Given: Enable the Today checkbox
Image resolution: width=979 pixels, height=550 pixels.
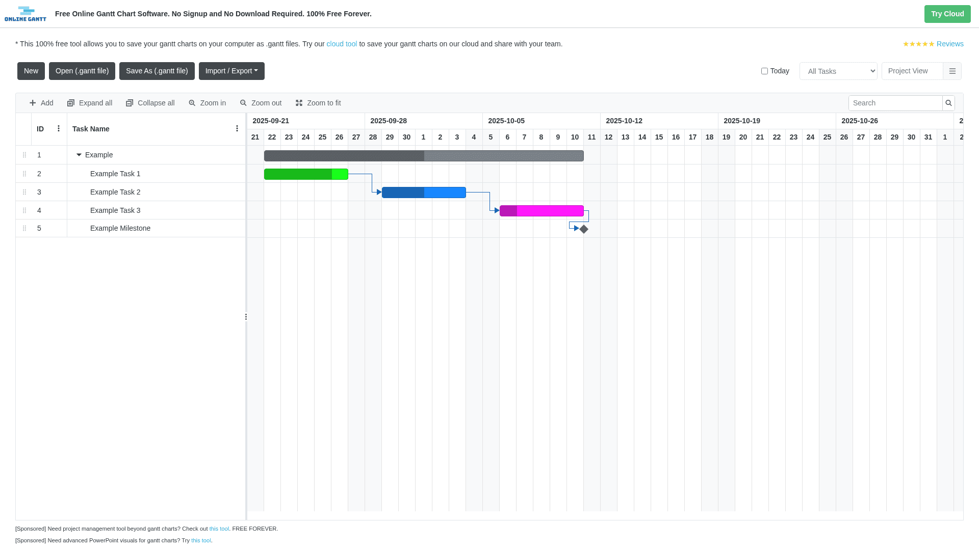Looking at the screenshot, I should (x=764, y=71).
